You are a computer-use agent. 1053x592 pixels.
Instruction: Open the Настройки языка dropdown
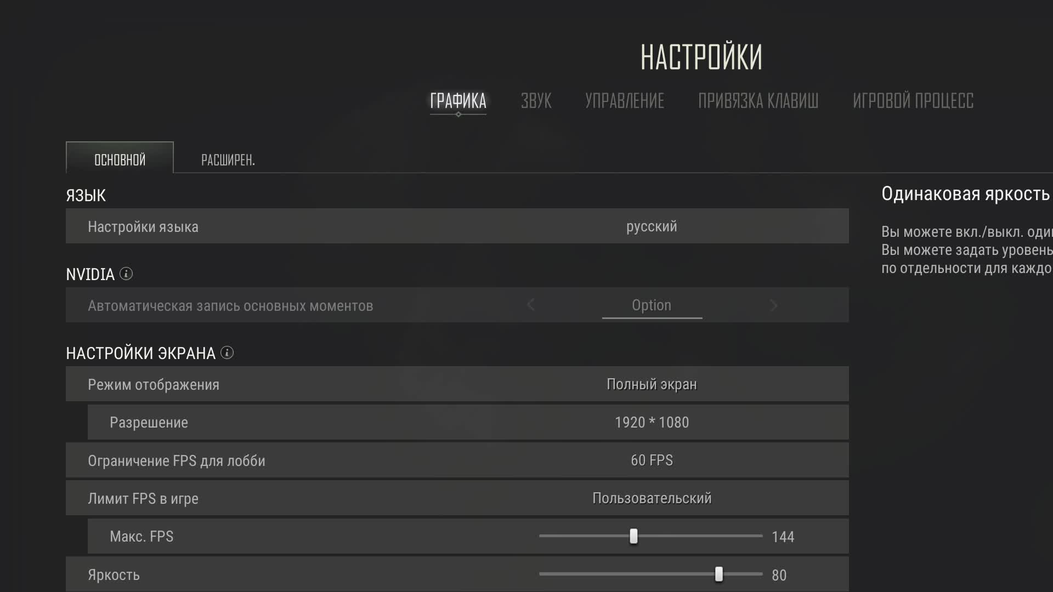click(652, 226)
